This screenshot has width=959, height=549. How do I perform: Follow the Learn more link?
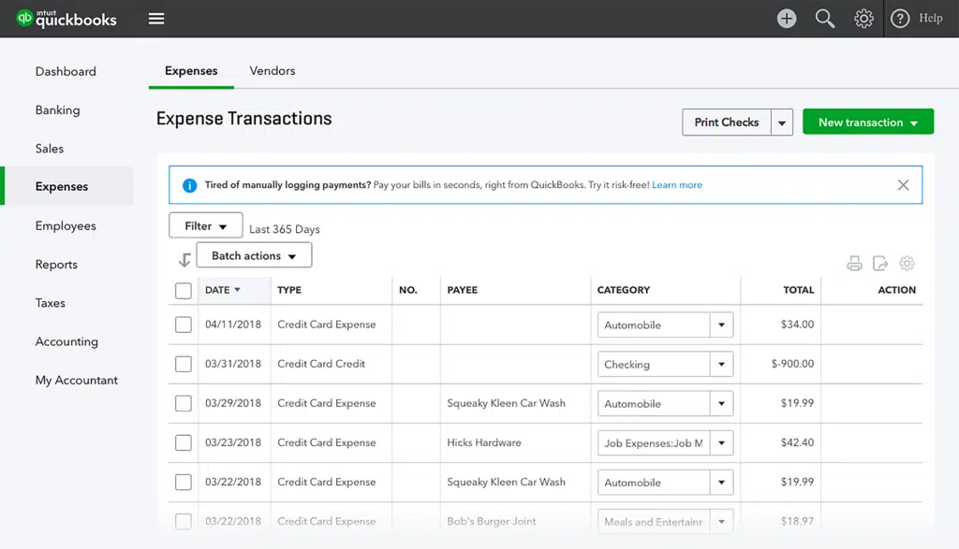[677, 185]
